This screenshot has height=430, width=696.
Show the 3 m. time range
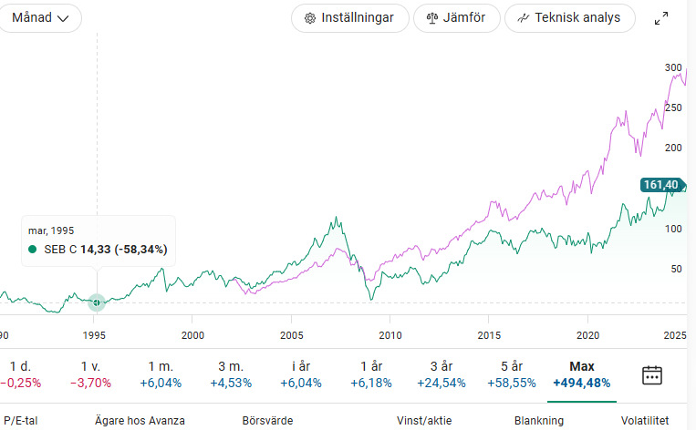pos(231,374)
